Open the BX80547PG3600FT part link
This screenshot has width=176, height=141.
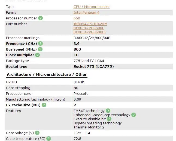[x=90, y=32]
